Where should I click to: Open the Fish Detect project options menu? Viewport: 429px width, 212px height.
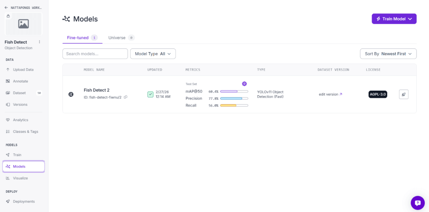(40, 42)
